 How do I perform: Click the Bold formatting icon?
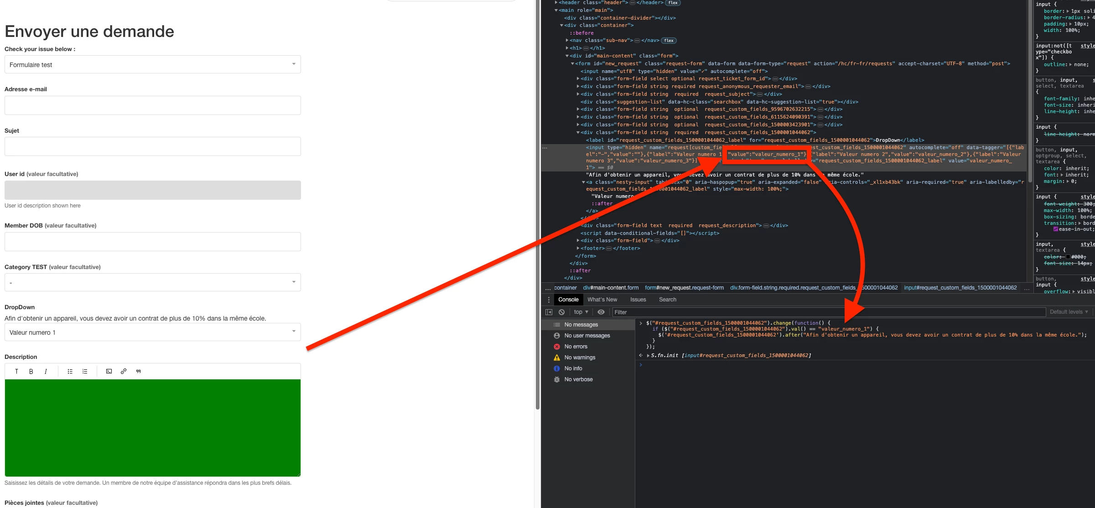pos(31,371)
